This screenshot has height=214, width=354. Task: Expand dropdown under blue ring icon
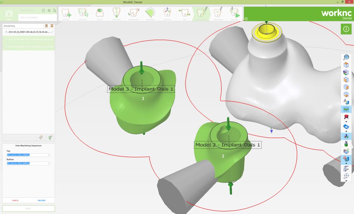(x=346, y=131)
